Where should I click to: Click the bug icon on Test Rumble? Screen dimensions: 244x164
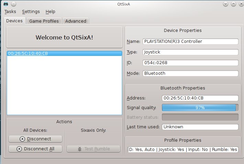[79, 149]
